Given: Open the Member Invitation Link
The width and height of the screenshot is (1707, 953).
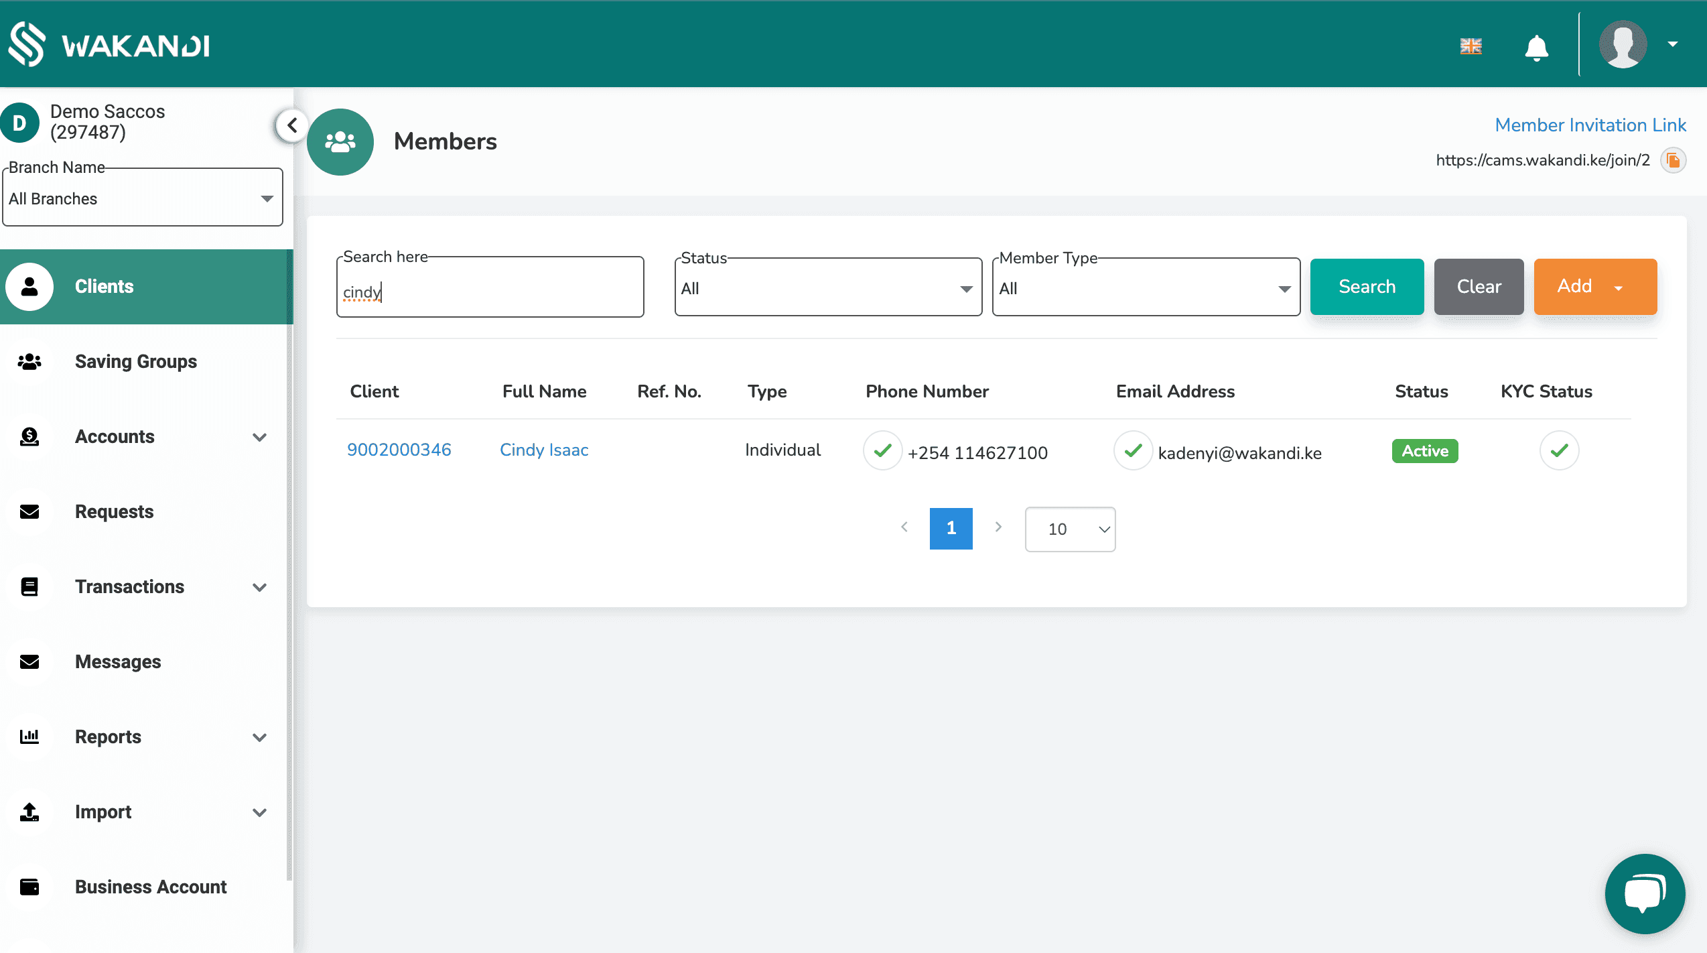Looking at the screenshot, I should [x=1590, y=125].
